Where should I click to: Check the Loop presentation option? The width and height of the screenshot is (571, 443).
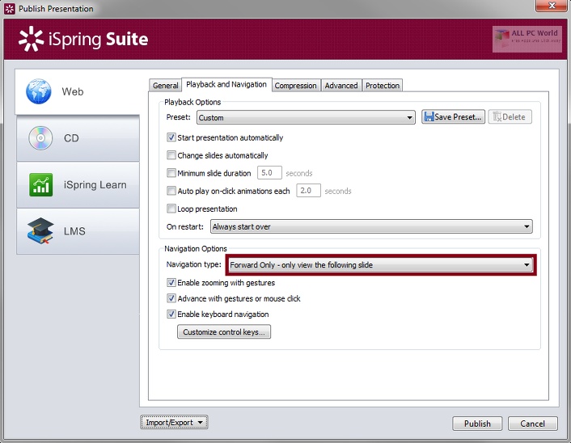[x=171, y=209]
